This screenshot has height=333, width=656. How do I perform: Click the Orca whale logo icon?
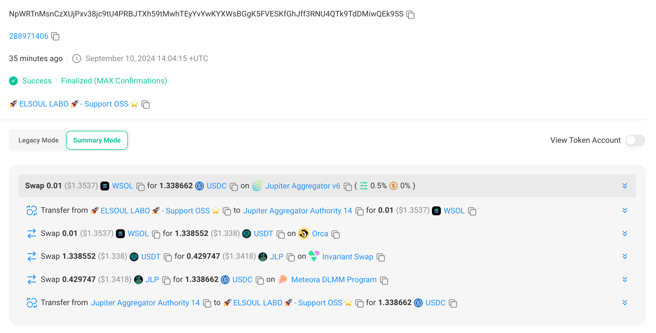[x=304, y=233]
